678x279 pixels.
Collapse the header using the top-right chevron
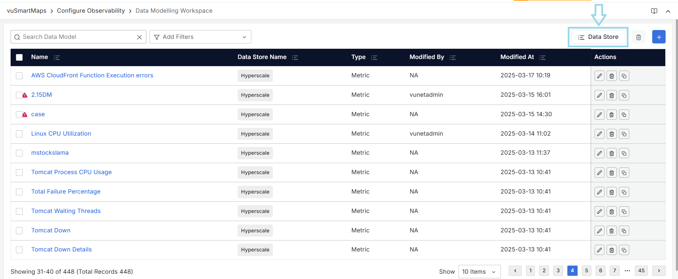[x=668, y=11]
